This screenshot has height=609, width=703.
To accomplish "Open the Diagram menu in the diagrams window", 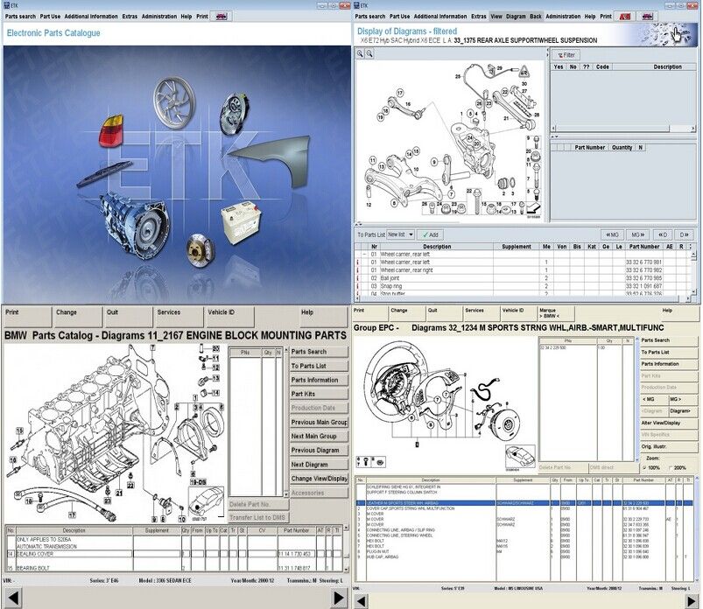I will (516, 16).
